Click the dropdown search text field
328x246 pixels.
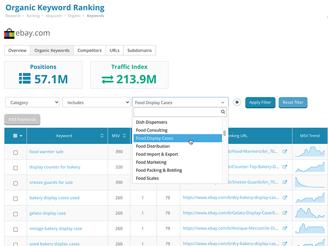click(x=176, y=112)
